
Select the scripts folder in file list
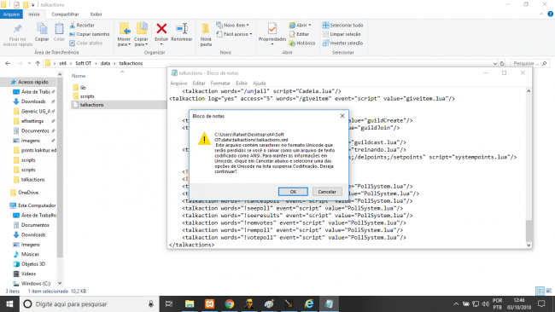point(84,96)
